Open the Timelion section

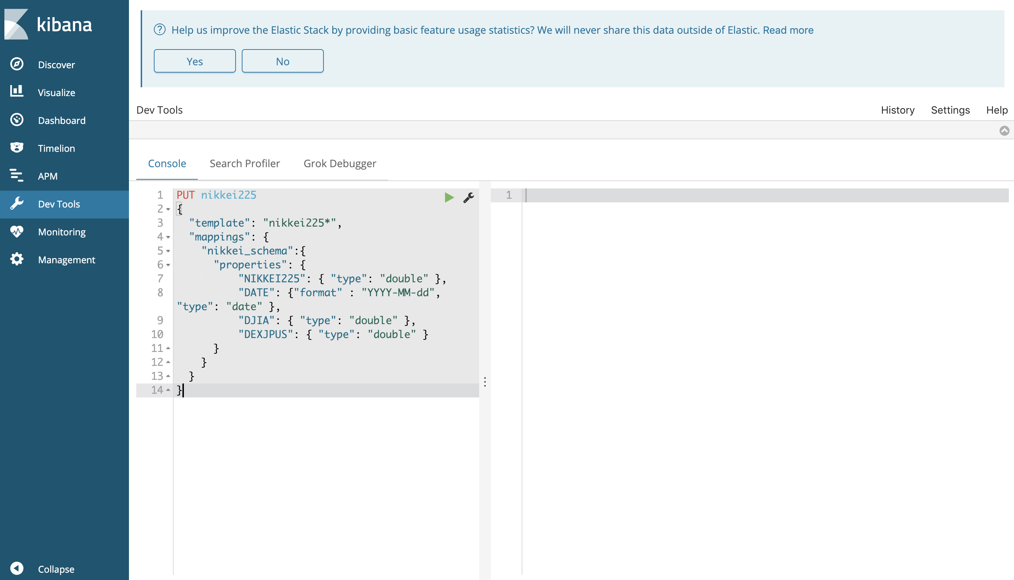click(56, 148)
